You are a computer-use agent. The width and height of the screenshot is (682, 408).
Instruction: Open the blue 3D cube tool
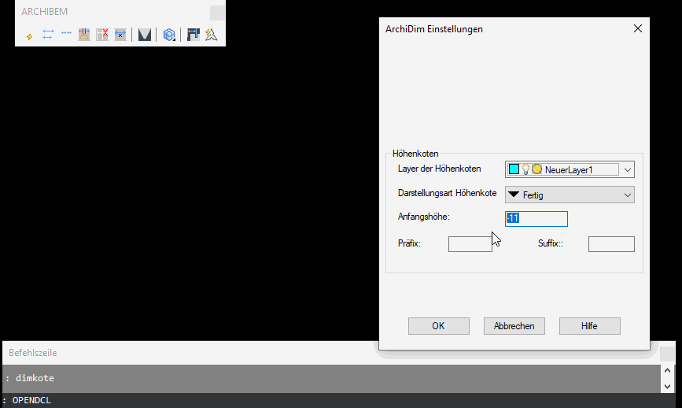pyautogui.click(x=169, y=35)
